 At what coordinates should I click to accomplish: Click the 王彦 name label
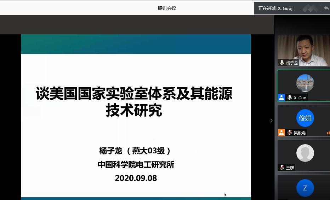pos(290,167)
